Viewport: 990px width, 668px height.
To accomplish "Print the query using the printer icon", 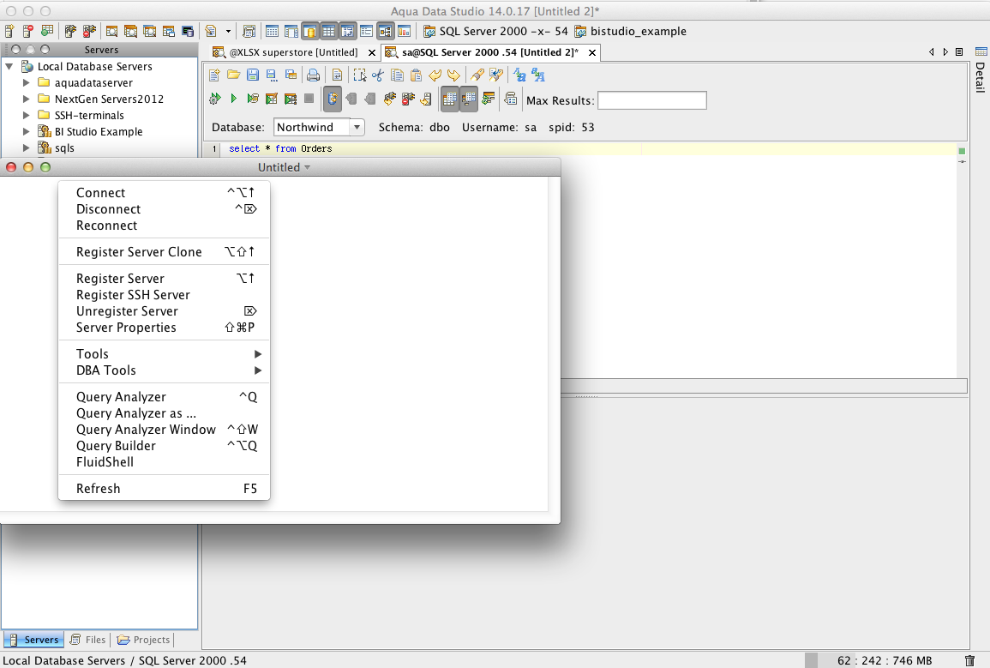I will tap(313, 75).
